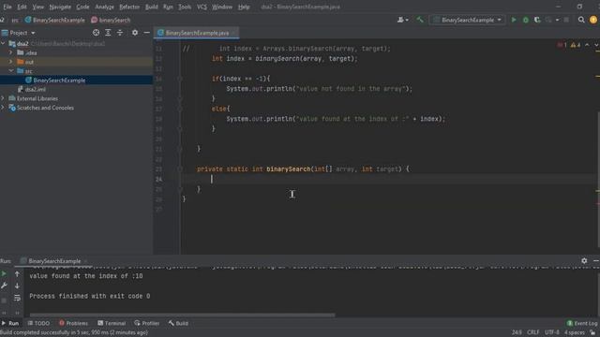The width and height of the screenshot is (600, 337).
Task: Click the UTF-8 encoding in status bar
Action: [x=552, y=332]
